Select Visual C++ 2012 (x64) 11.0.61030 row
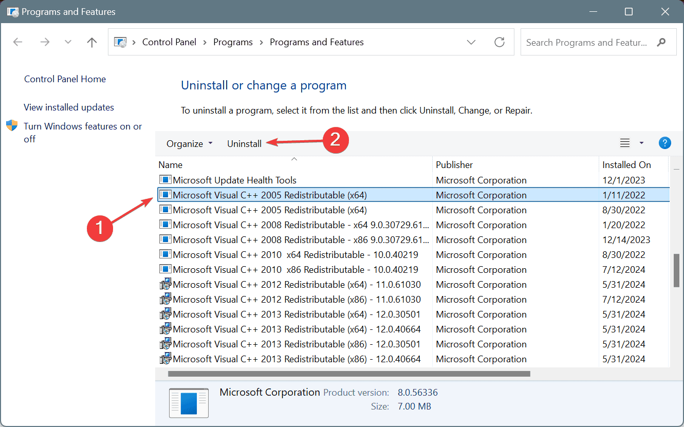This screenshot has height=427, width=684. tap(412, 285)
